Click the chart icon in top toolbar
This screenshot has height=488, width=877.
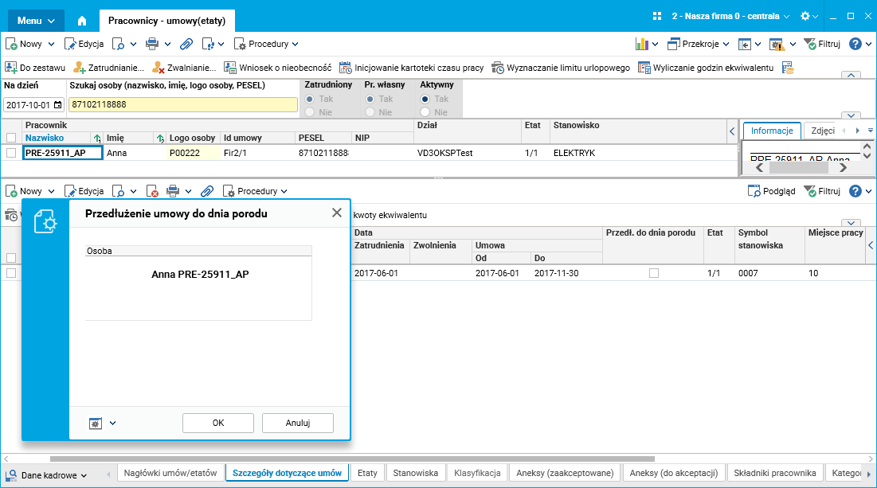(641, 44)
